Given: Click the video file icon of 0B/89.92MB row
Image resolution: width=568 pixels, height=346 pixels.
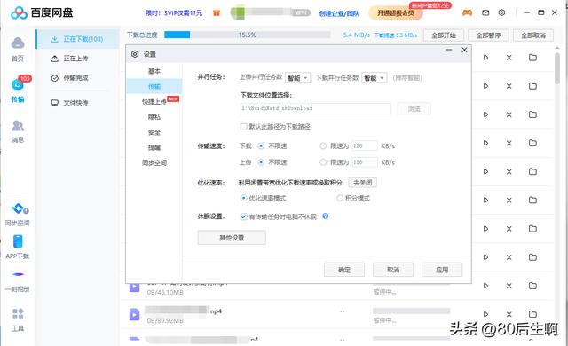Looking at the screenshot, I should [134, 315].
